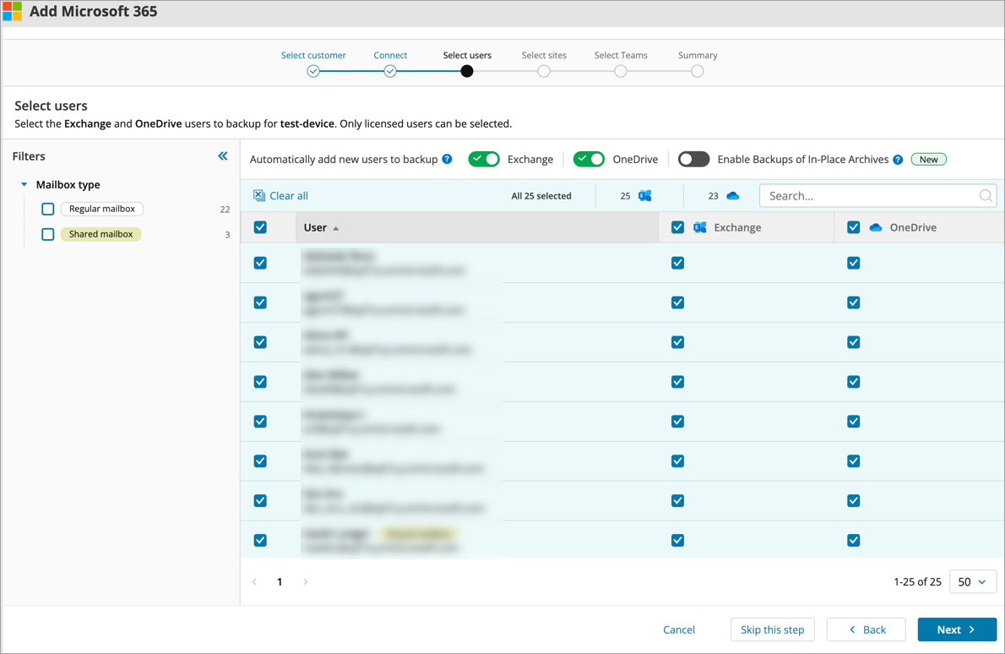Turn off the Exchange auto-add toggle
This screenshot has width=1005, height=654.
484,159
